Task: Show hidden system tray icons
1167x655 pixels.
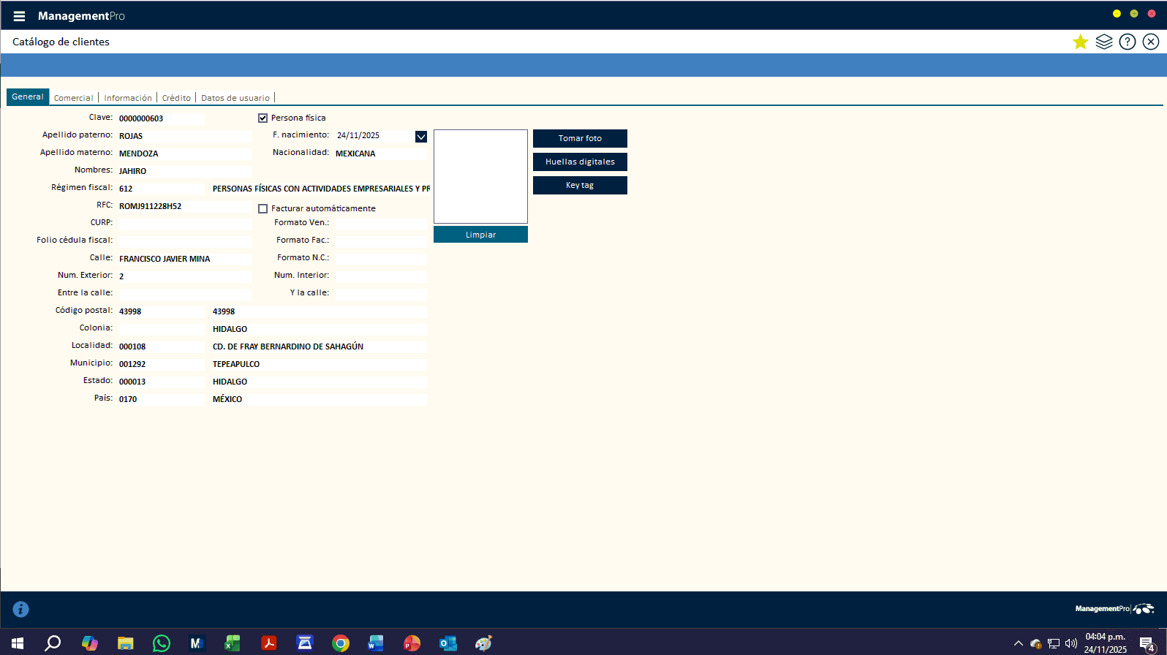Action: tap(1018, 643)
